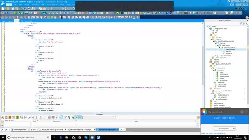Open the Automatic tests menu
The image size is (249, 140).
52,5
